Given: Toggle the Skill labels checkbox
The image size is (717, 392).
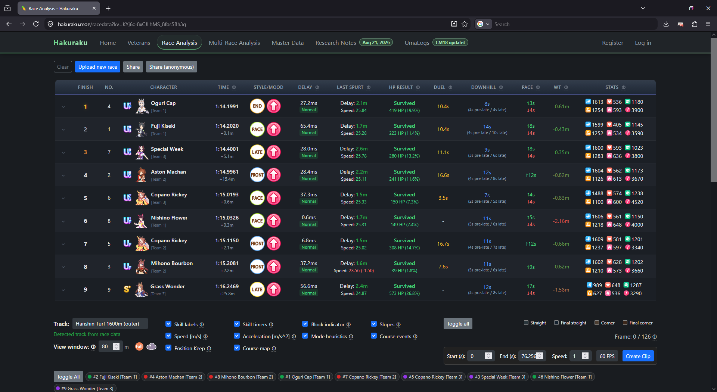Looking at the screenshot, I should (168, 324).
